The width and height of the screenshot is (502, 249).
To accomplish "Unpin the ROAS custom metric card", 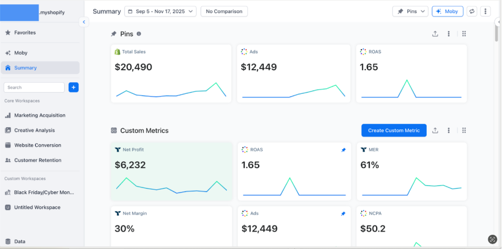I will [343, 150].
